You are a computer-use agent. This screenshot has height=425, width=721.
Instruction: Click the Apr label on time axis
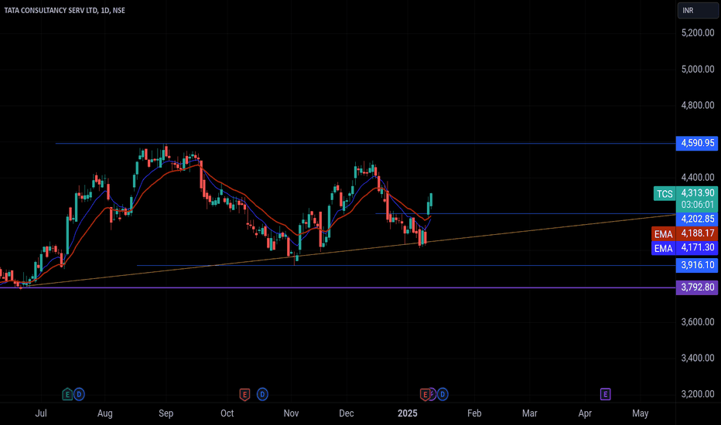(585, 413)
